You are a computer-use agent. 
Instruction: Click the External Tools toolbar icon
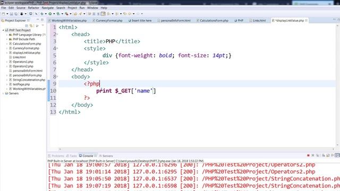point(66,14)
